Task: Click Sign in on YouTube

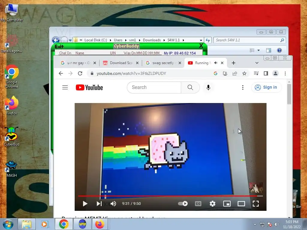Action: [267, 87]
